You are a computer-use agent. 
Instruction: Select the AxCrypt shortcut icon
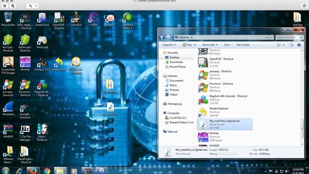(x=8, y=43)
